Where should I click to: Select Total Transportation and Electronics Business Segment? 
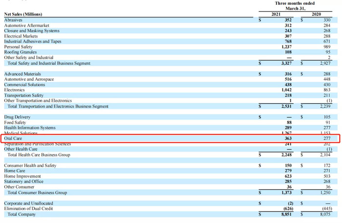[x=58, y=106]
